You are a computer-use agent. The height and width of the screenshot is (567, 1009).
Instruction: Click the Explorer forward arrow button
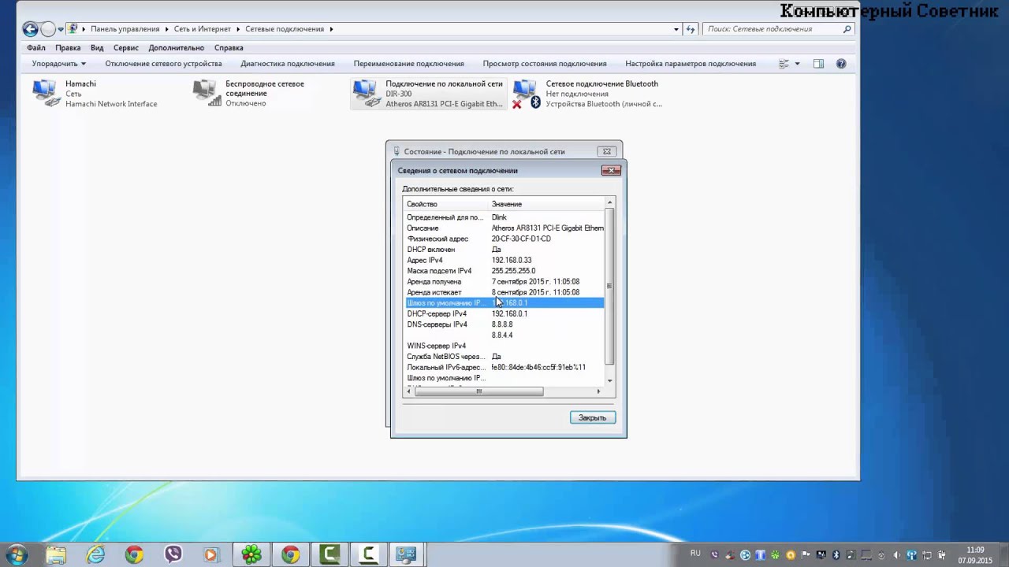(48, 29)
